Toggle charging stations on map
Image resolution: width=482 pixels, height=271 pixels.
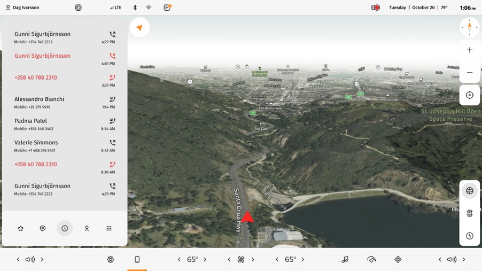469,236
